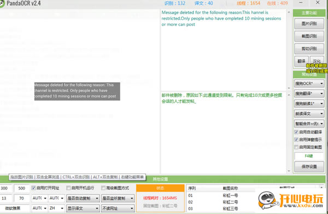The image size is (328, 214).
Task: Click up arrow of translation panel scrollbar
Action: (x=289, y=95)
